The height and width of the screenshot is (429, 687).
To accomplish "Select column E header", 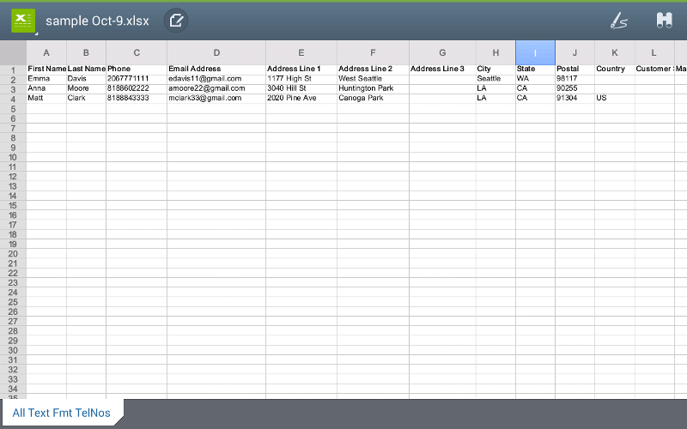I will (301, 52).
